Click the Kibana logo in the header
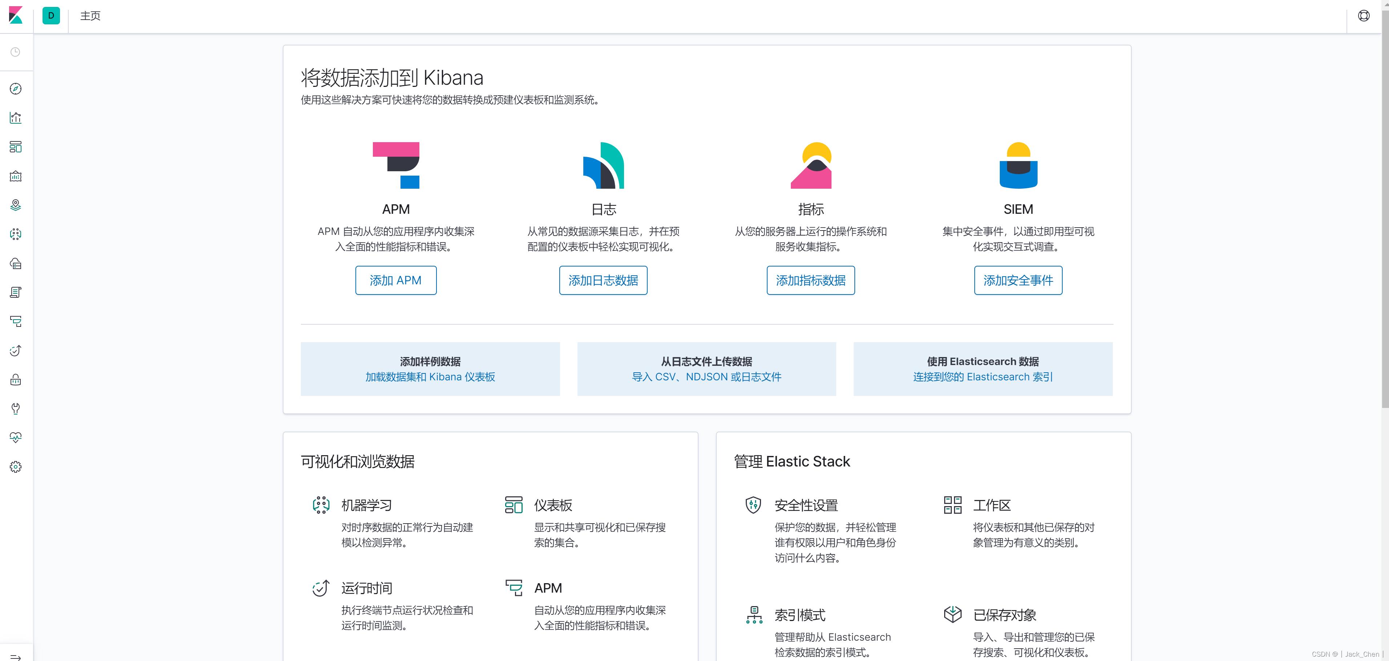 click(x=16, y=15)
